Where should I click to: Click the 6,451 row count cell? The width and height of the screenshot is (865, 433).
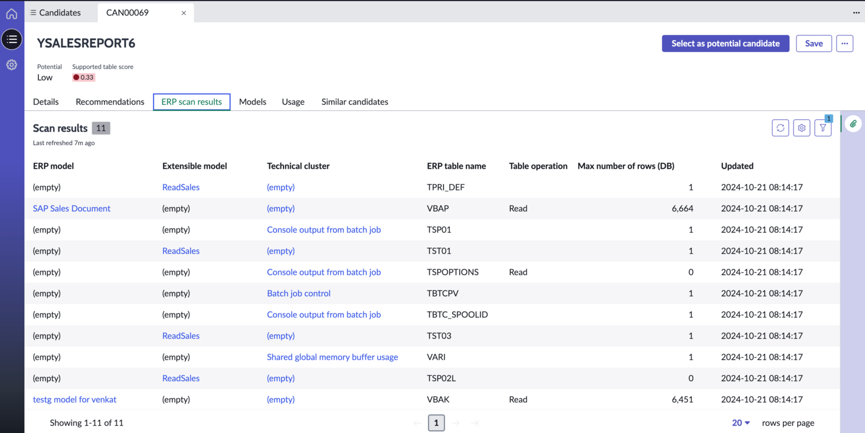tap(683, 399)
